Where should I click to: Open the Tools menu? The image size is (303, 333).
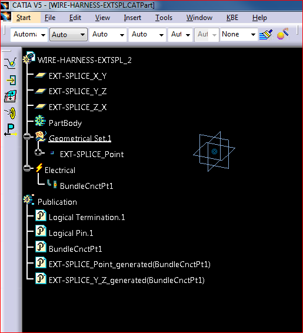click(164, 18)
